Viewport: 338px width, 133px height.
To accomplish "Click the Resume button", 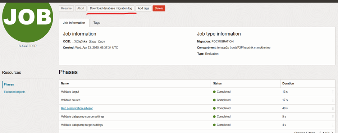I will pyautogui.click(x=66, y=8).
